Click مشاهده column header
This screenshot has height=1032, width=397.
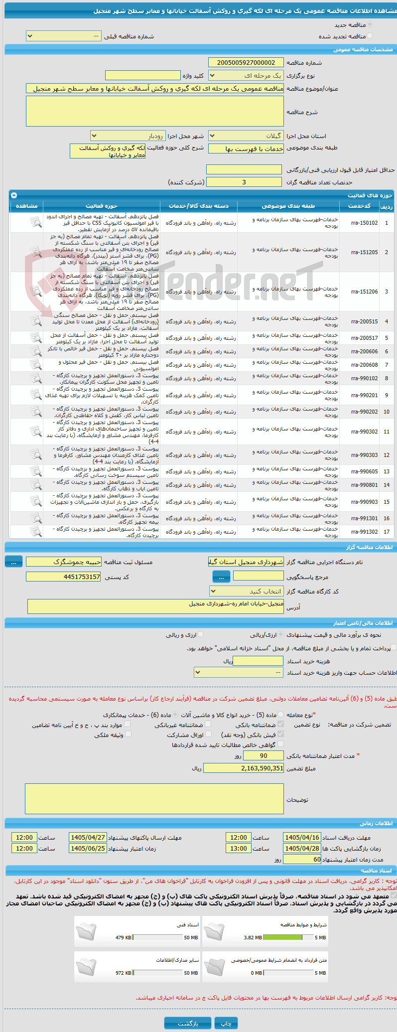[x=27, y=206]
